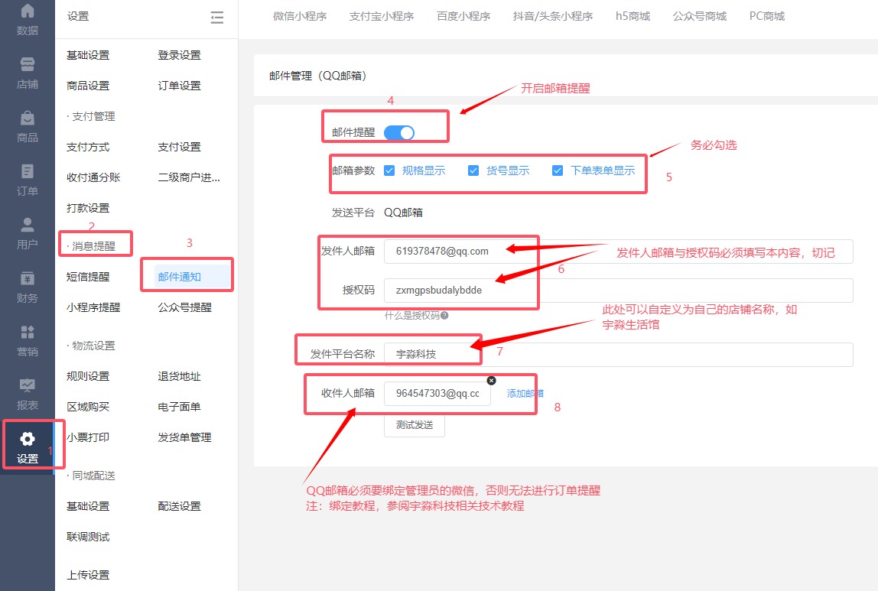Collapse the settings menu via top hamburger icon
Viewport: 878px width, 591px height.
pos(217,17)
